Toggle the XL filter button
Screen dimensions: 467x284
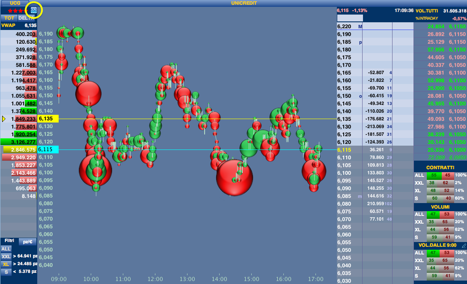pyautogui.click(x=6, y=264)
